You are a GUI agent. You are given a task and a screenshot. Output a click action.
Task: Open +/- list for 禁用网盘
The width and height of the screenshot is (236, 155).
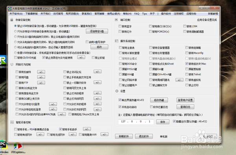coord(41,77)
